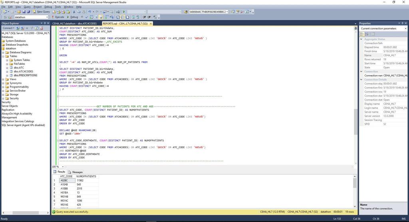The height and width of the screenshot is (222, 409).
Task: Select Programmability folder in tree
Action: pos(19,87)
